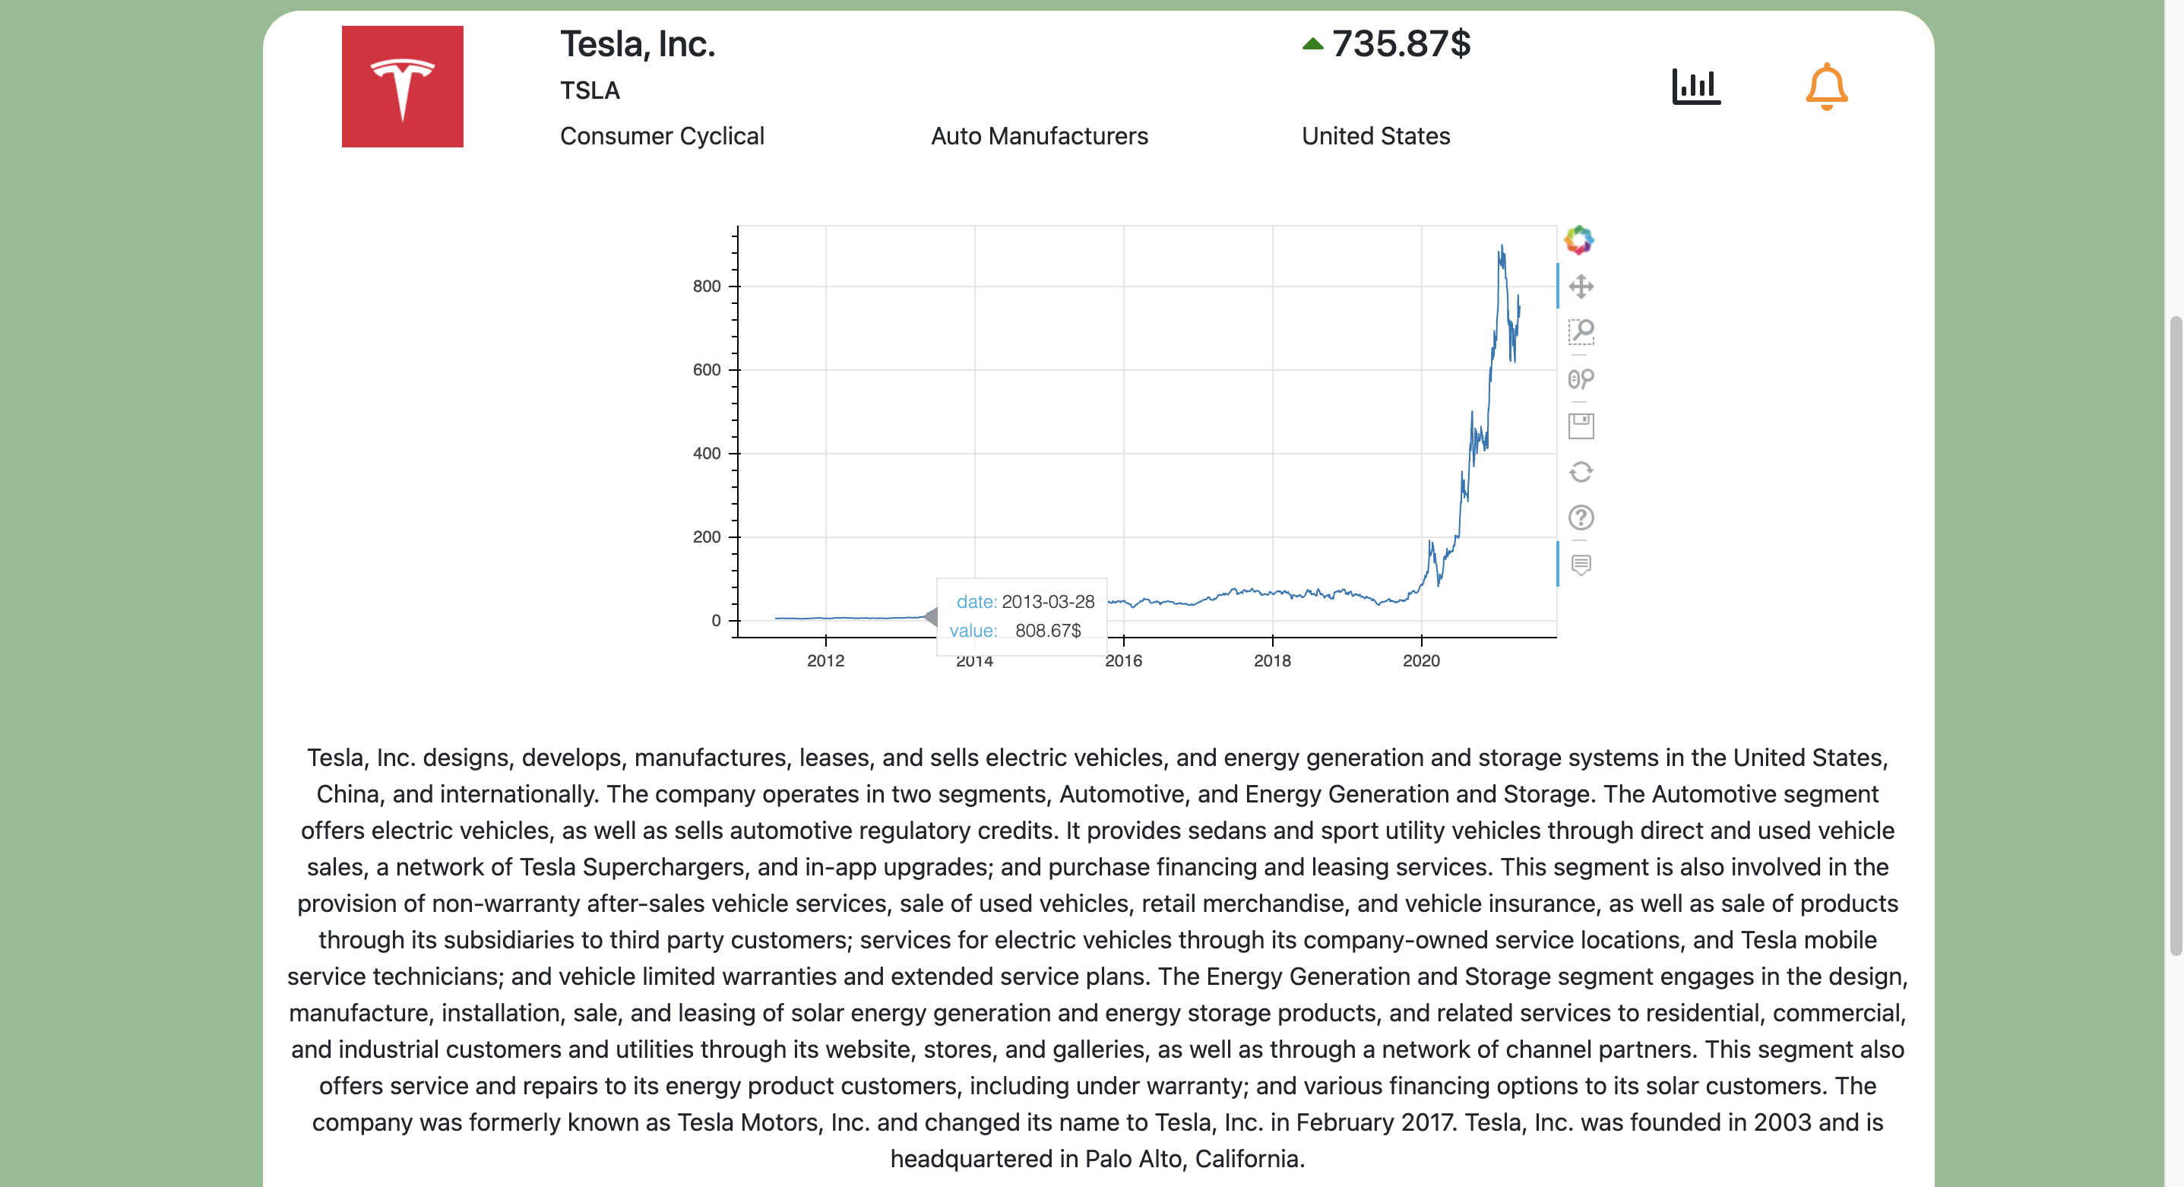Screen dimensions: 2184x1187
Task: Click the Auto Manufacturers industry label
Action: click(1040, 136)
